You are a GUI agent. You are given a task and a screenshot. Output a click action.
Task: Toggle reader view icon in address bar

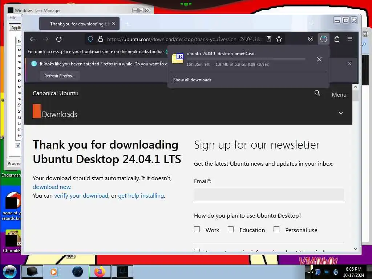269,39
